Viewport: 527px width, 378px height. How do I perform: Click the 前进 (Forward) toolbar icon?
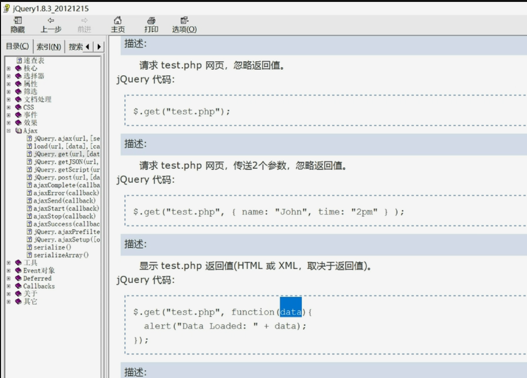click(x=84, y=25)
